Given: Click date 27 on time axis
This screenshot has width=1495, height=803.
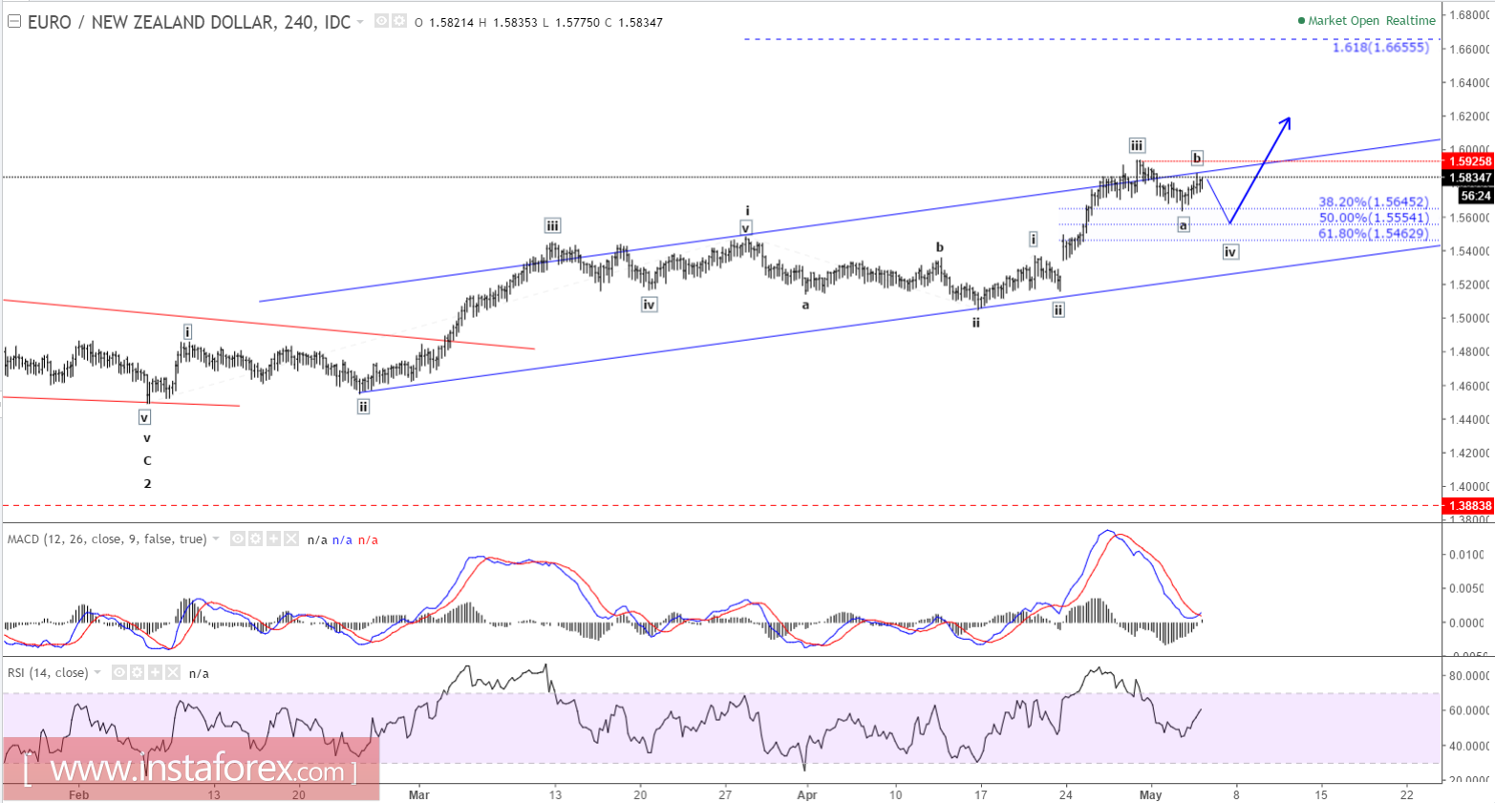Looking at the screenshot, I should click(x=726, y=794).
